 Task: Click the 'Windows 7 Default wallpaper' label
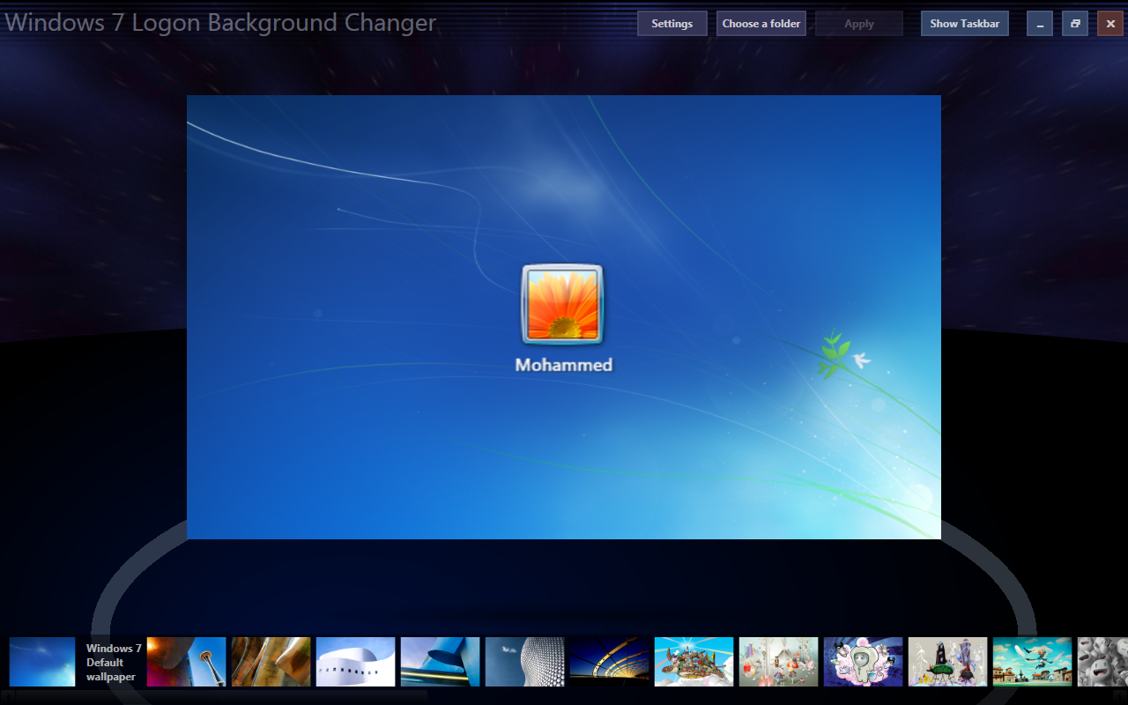pyautogui.click(x=114, y=663)
